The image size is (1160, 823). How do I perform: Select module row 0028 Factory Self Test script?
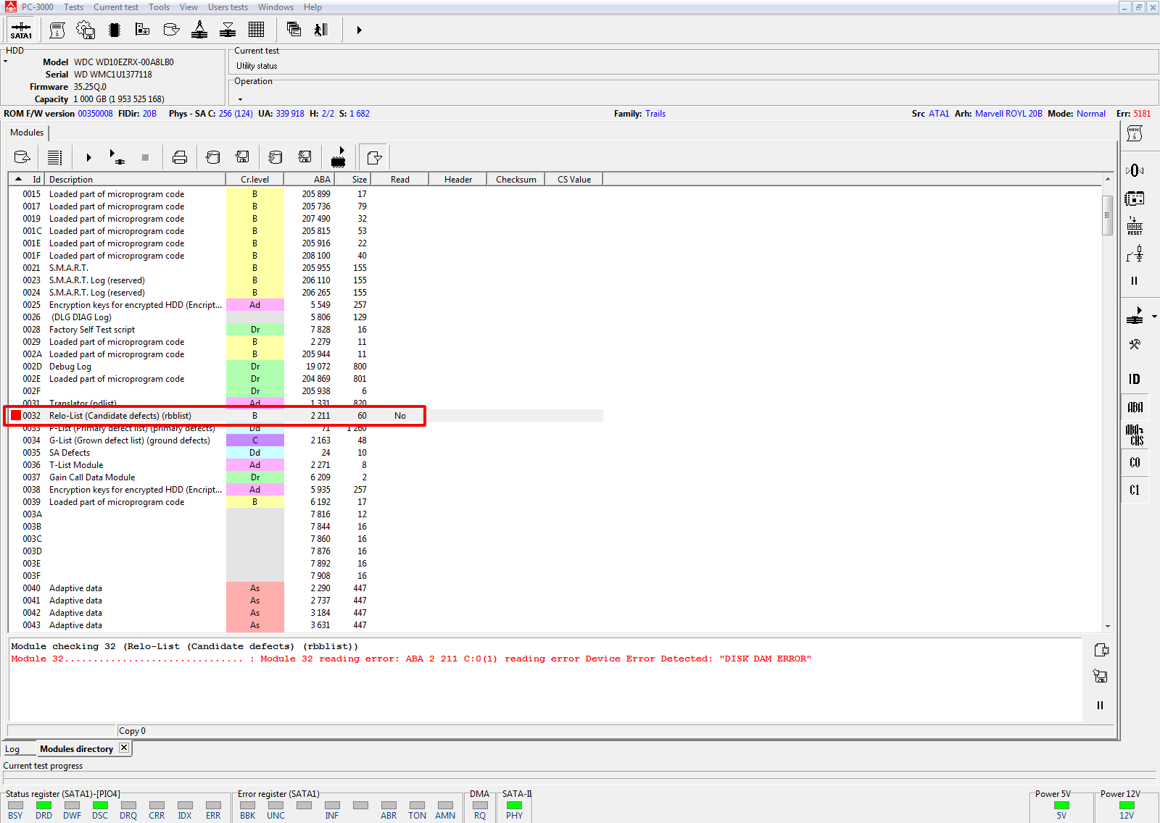305,330
